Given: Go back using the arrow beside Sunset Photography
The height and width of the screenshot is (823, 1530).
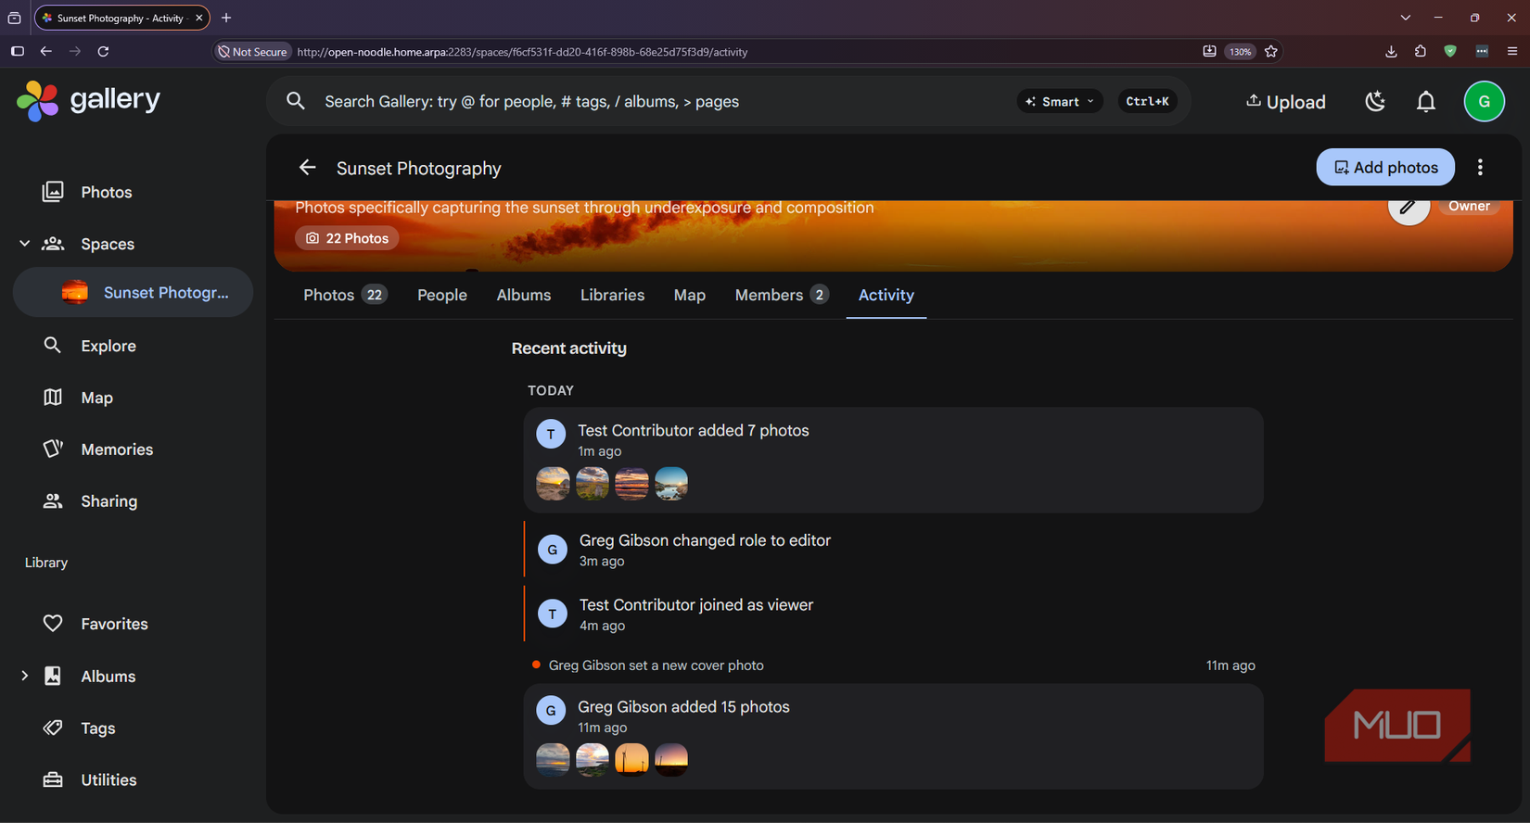Looking at the screenshot, I should tap(307, 168).
